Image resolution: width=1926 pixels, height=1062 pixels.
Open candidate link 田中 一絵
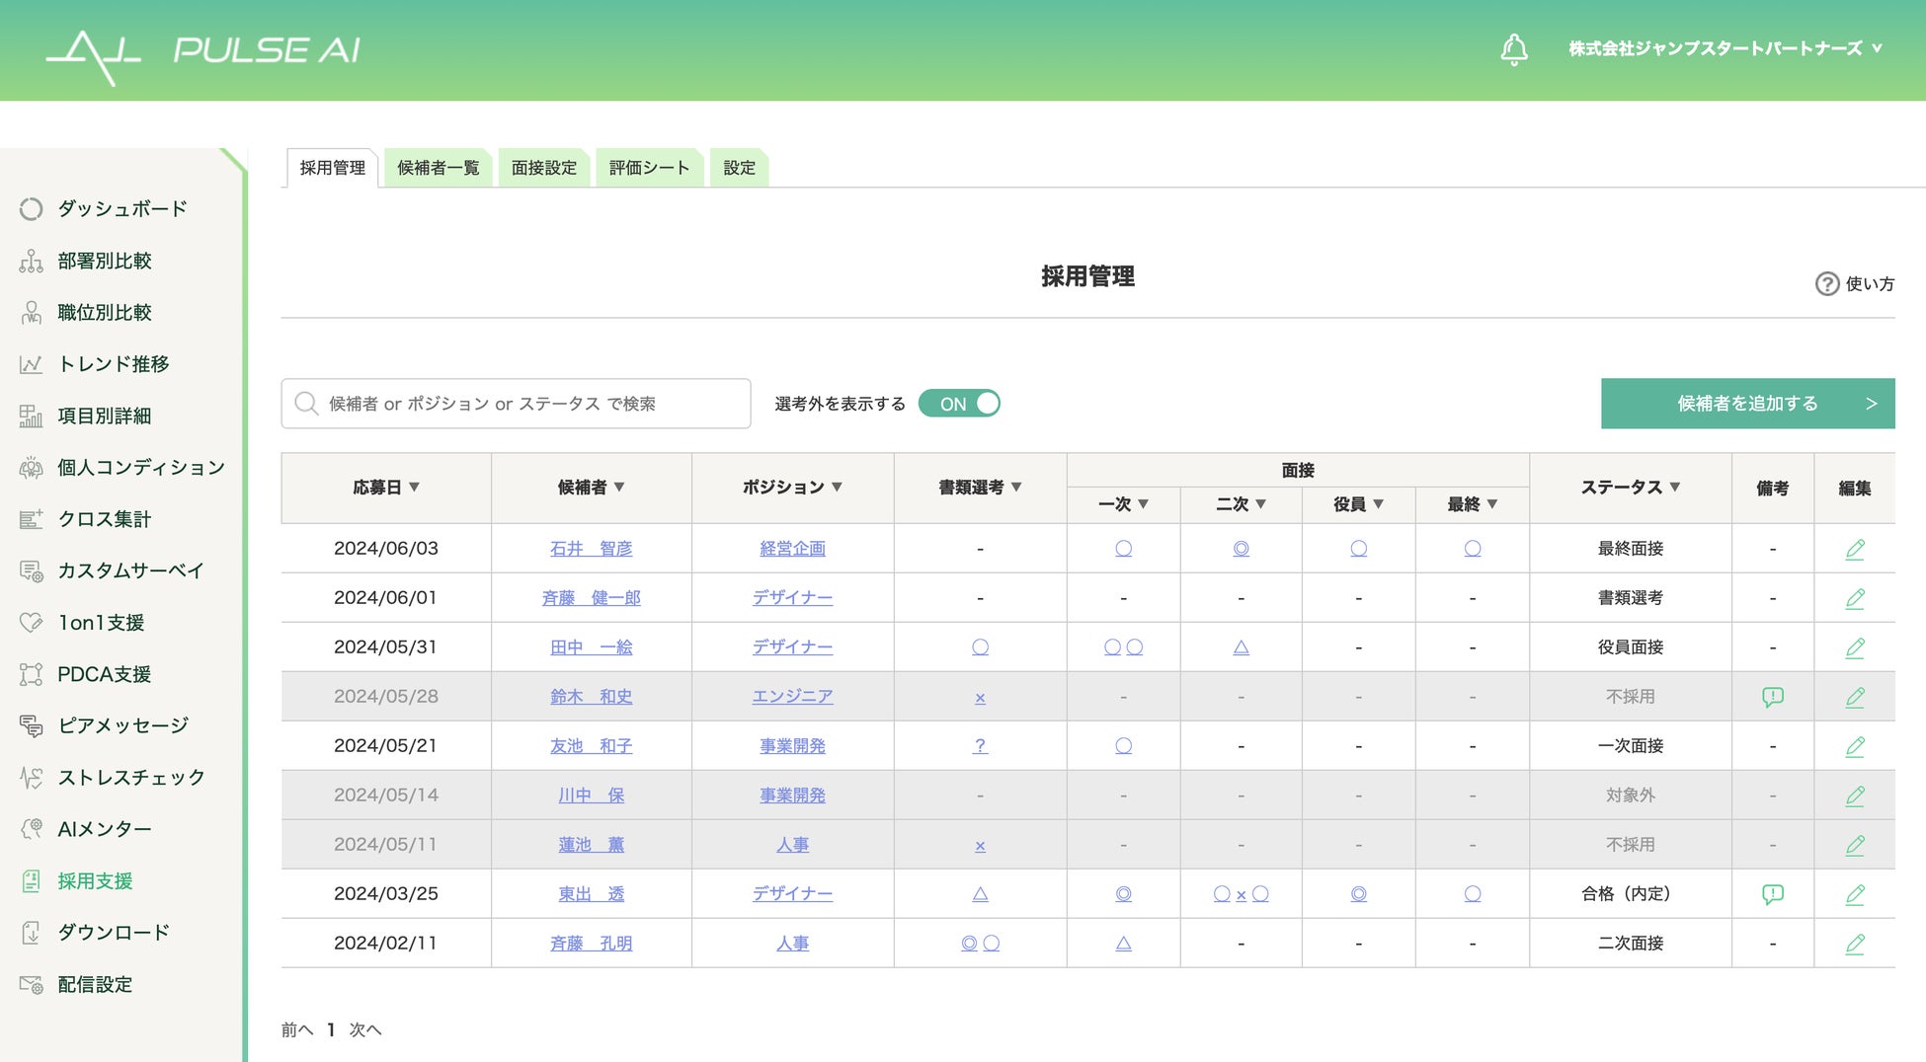click(x=591, y=647)
